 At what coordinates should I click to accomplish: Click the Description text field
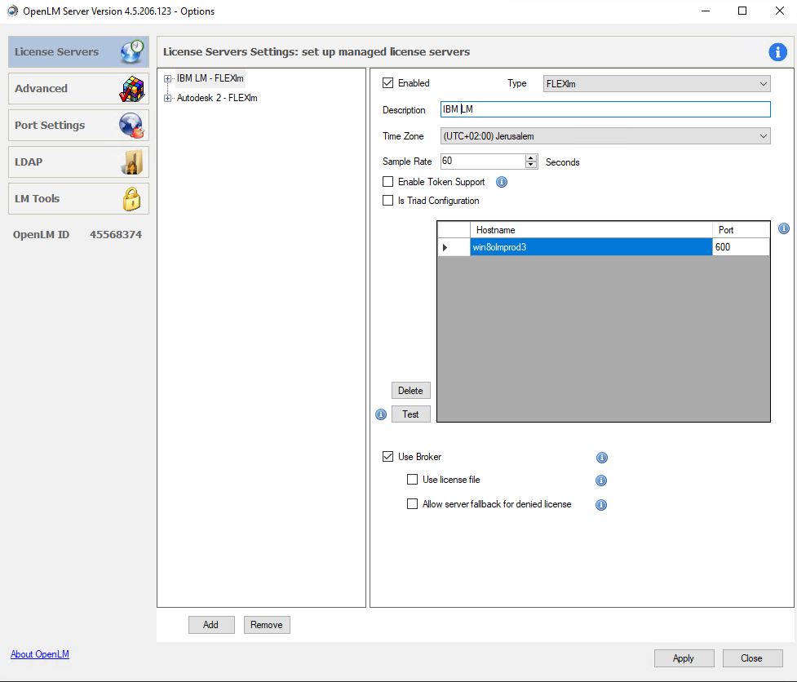[x=604, y=109]
